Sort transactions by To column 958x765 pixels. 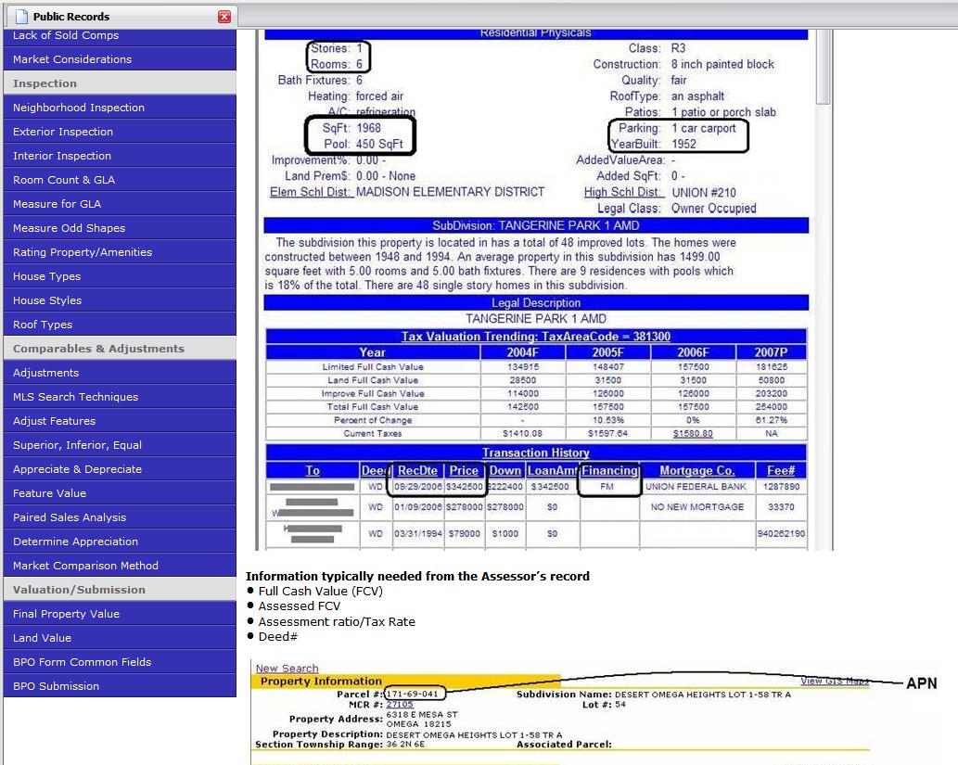click(x=313, y=470)
